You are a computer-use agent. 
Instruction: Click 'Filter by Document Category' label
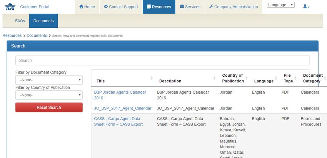tap(41, 72)
